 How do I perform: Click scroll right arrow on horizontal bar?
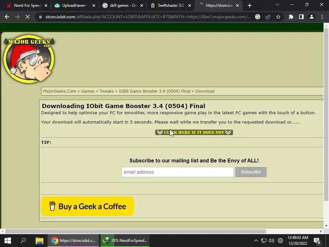(x=321, y=231)
